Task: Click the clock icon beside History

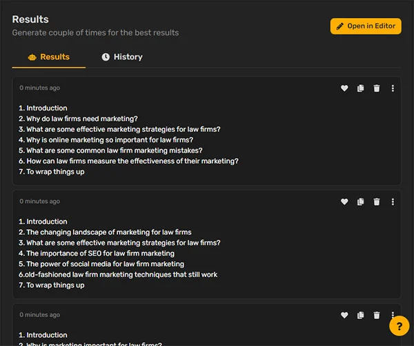Action: click(x=106, y=57)
